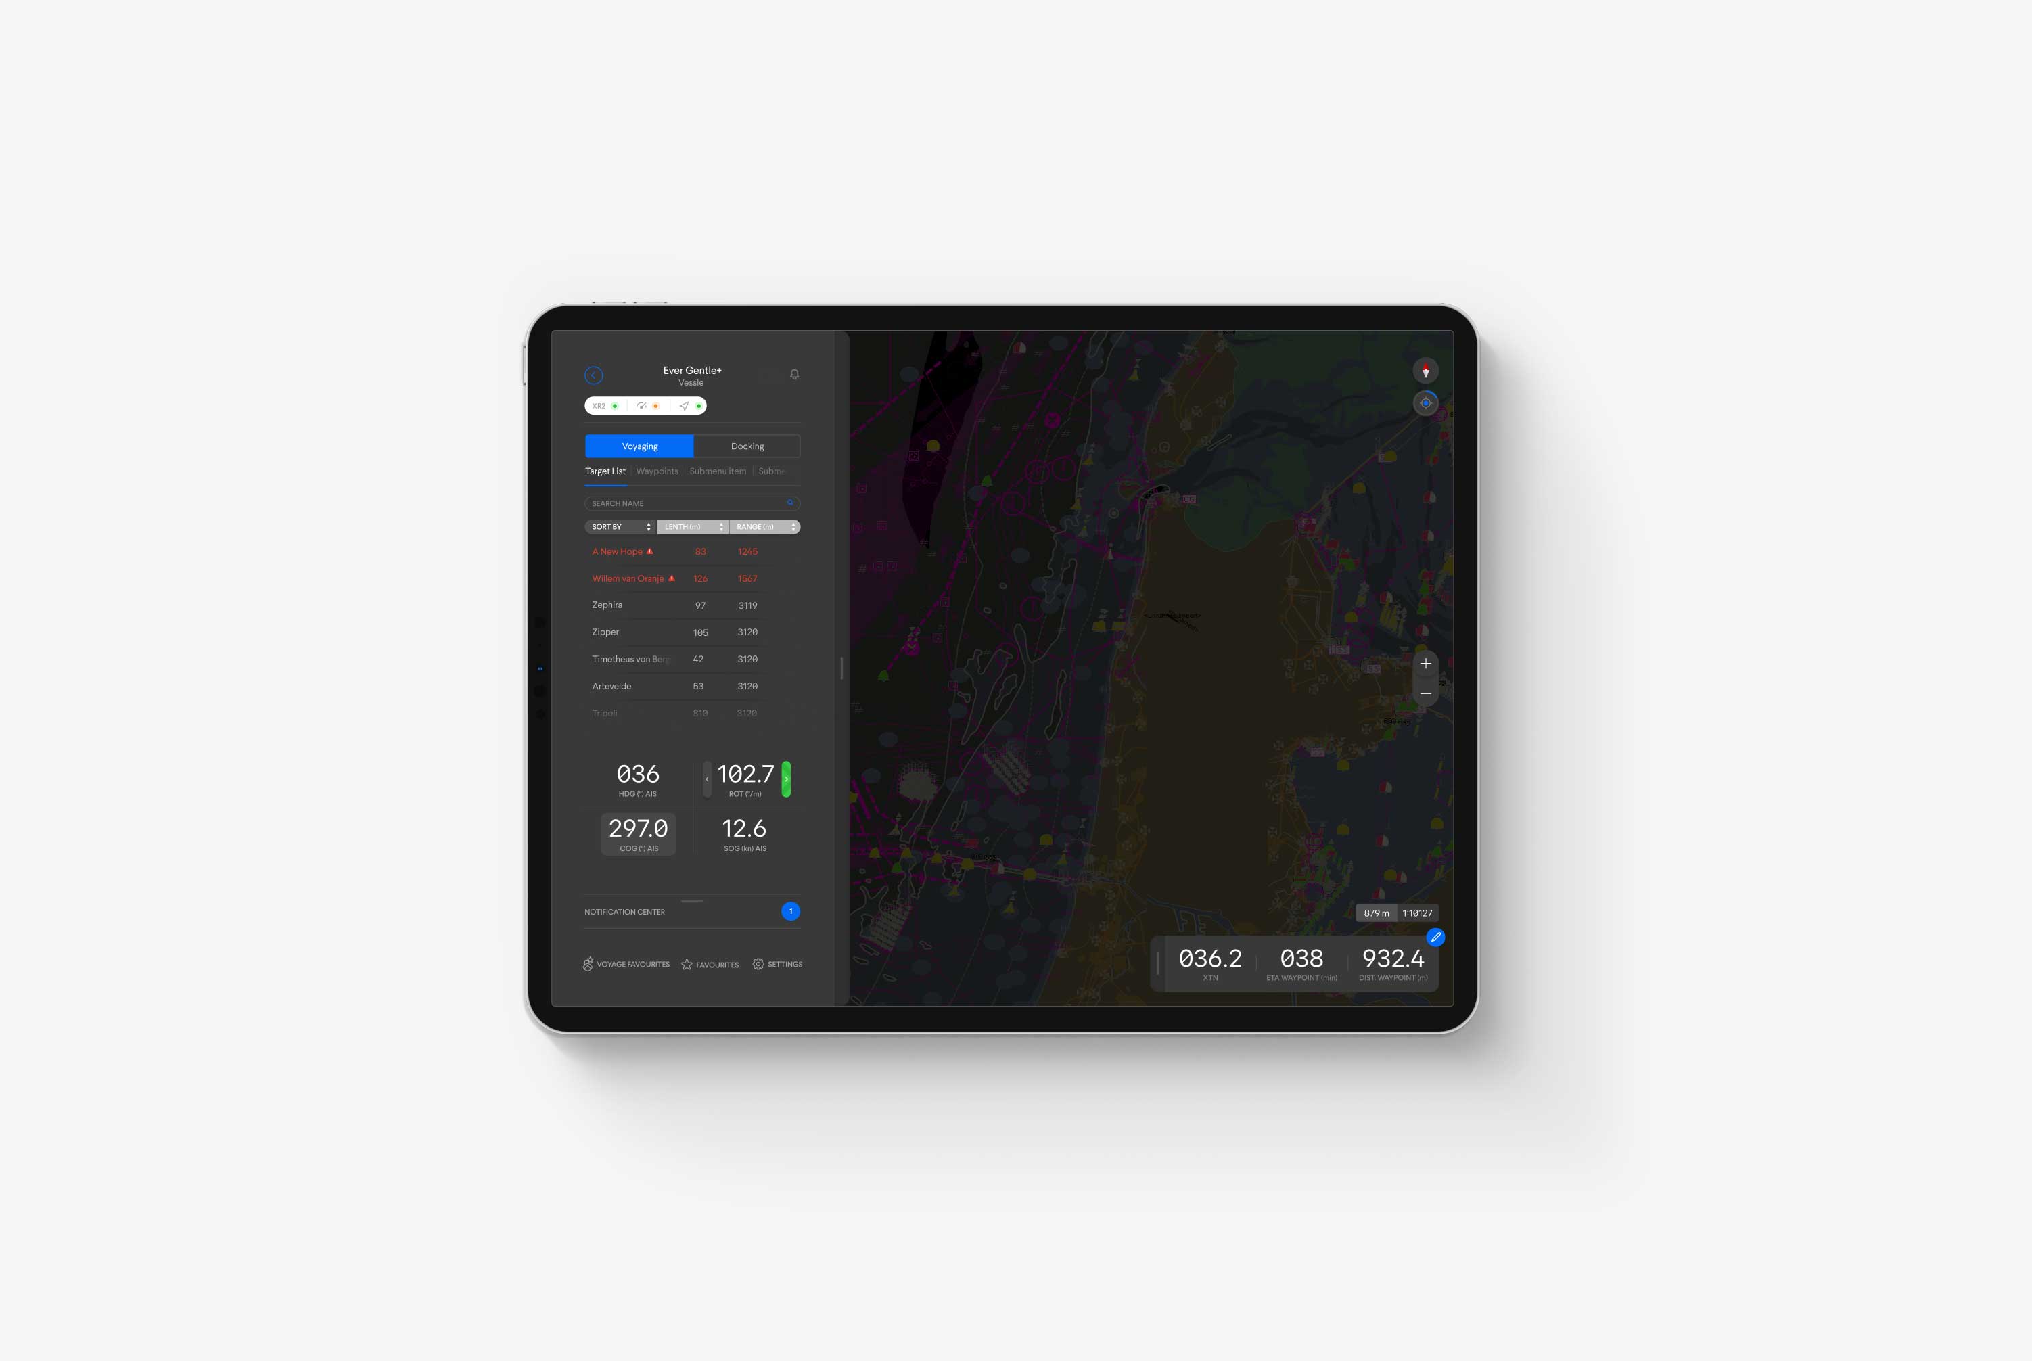Click the vessel location/navigation icon
2032x1361 pixels.
click(1423, 404)
